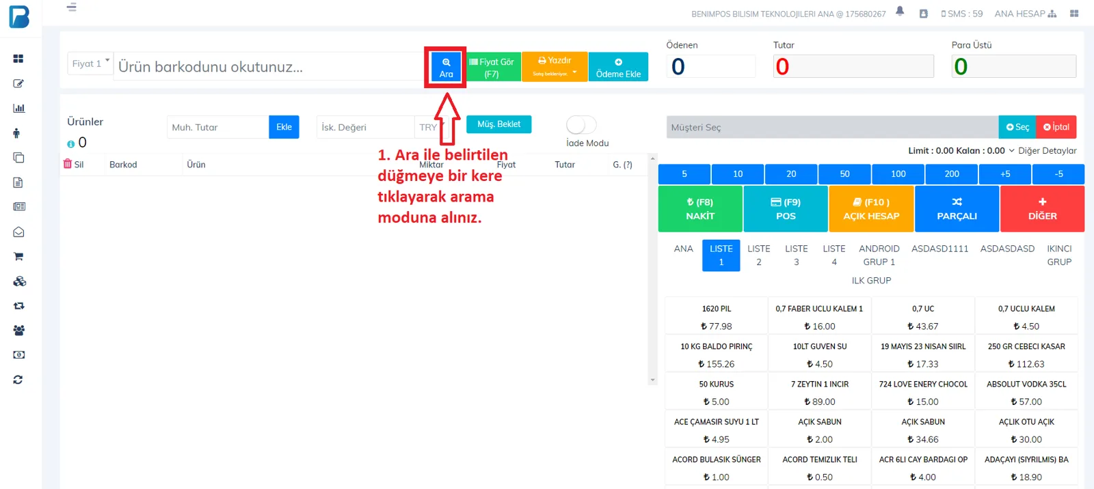Open the dashboard grid icon in sidebar
The image size is (1094, 489).
pyautogui.click(x=18, y=59)
